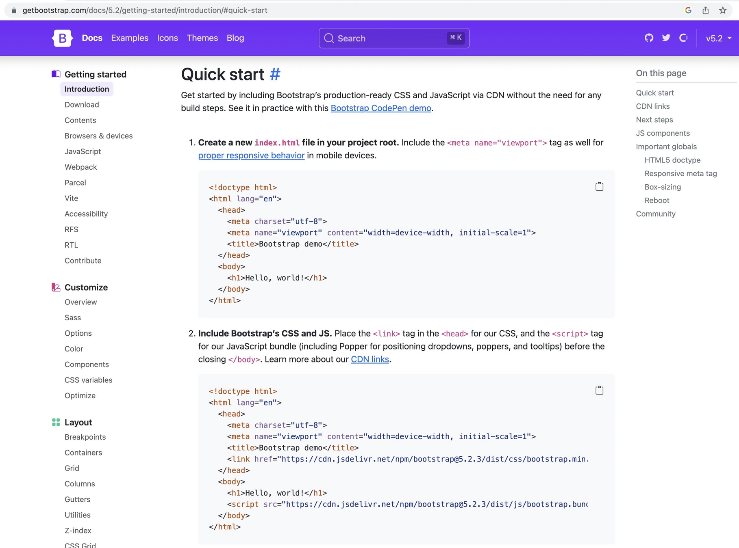Jump to Next steps in On this page

(654, 120)
